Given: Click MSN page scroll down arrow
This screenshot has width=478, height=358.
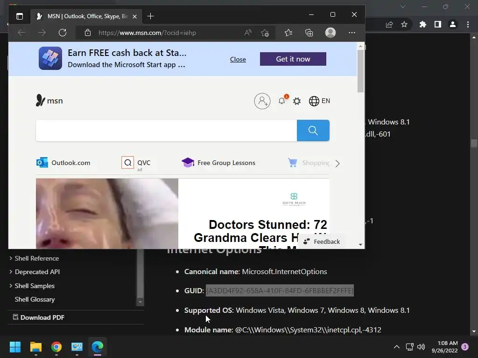Looking at the screenshot, I should tap(361, 245).
